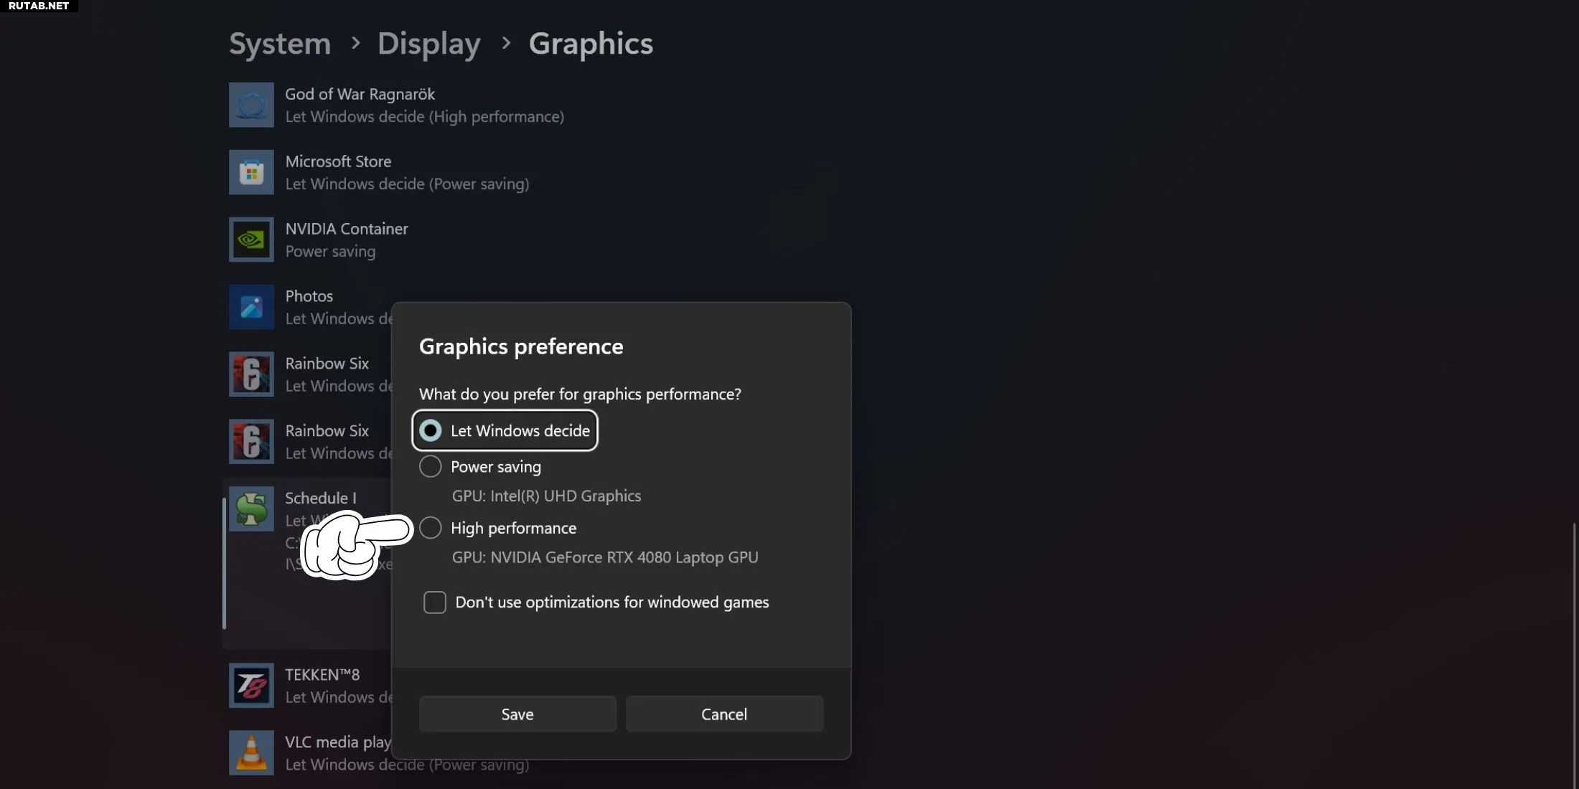
Task: Select the Let Windows decide radio option
Action: pyautogui.click(x=431, y=430)
